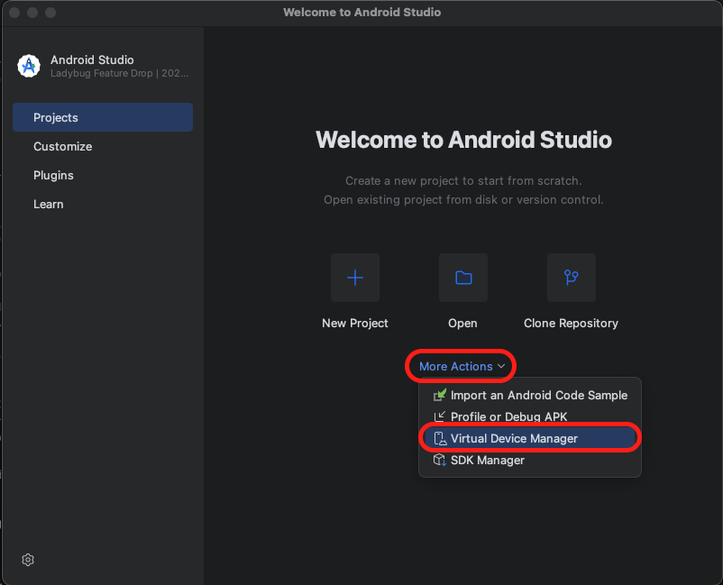
Task: Switch to the Customize tab
Action: click(x=103, y=147)
